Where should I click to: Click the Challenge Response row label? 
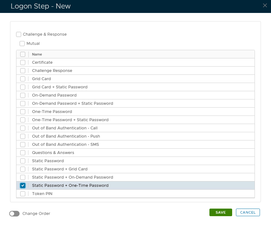pos(52,71)
